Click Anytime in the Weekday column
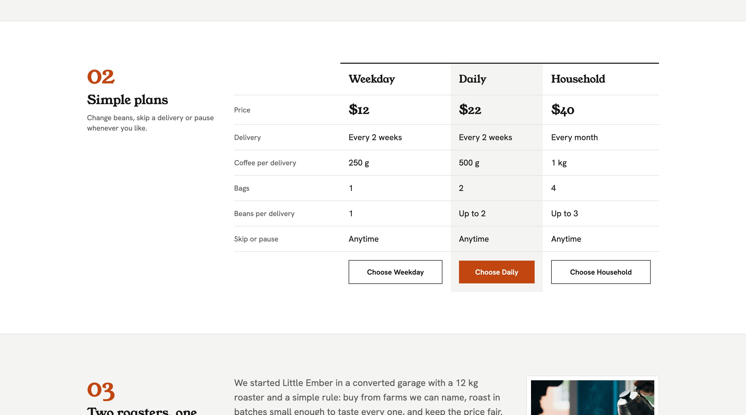 click(x=363, y=239)
